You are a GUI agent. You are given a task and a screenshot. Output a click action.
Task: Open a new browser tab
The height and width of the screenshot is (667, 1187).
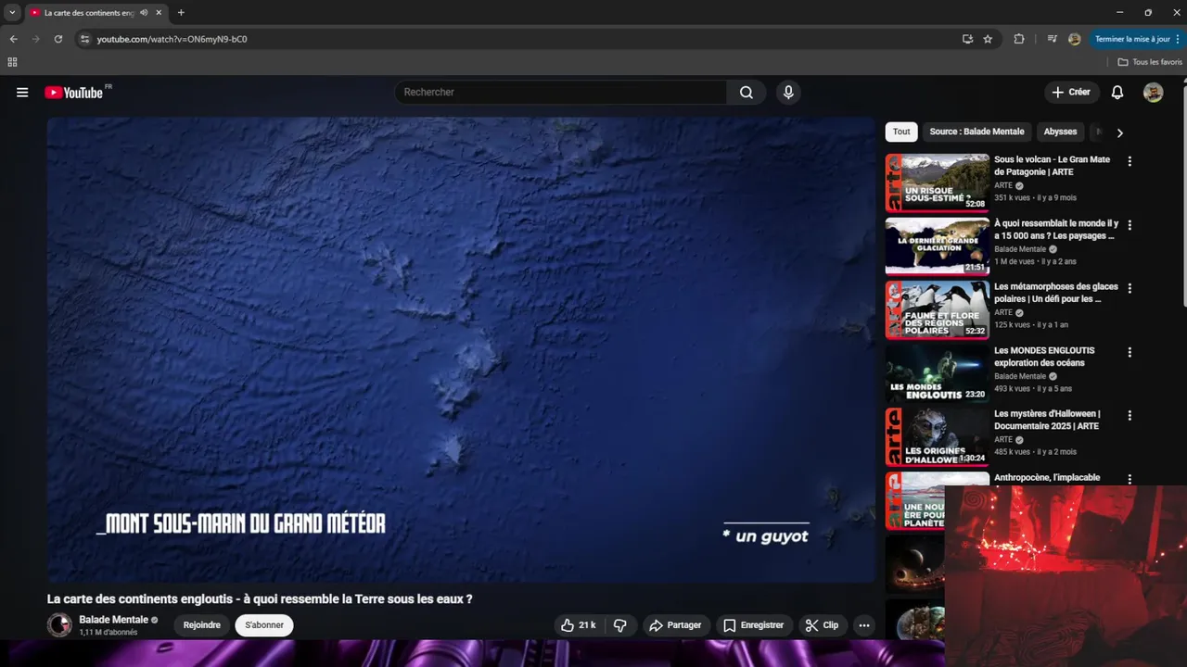pos(181,13)
